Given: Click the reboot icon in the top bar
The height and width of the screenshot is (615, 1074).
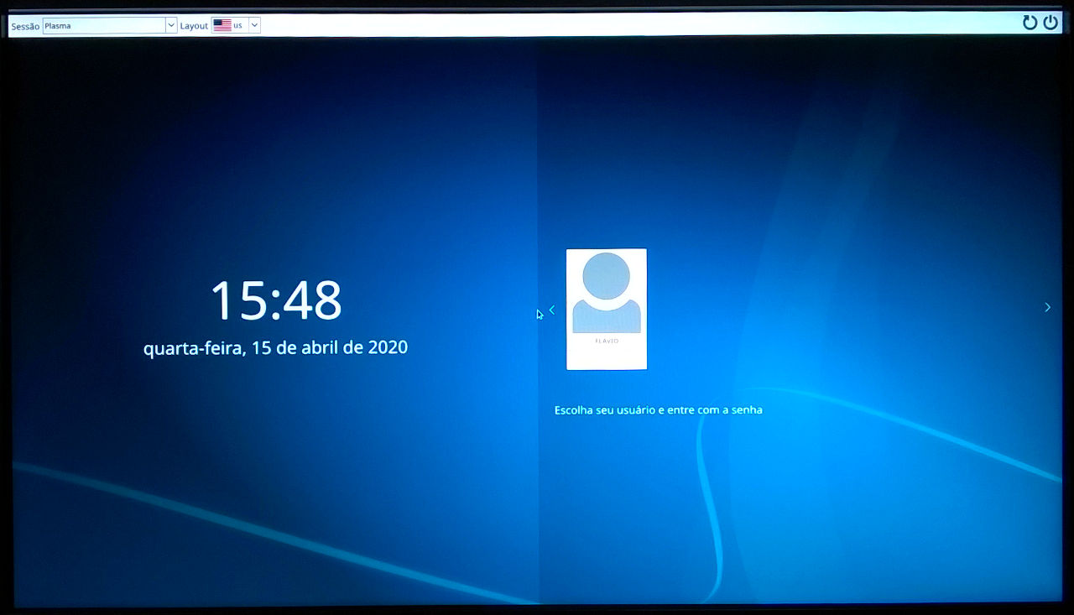Looking at the screenshot, I should coord(1030,23).
